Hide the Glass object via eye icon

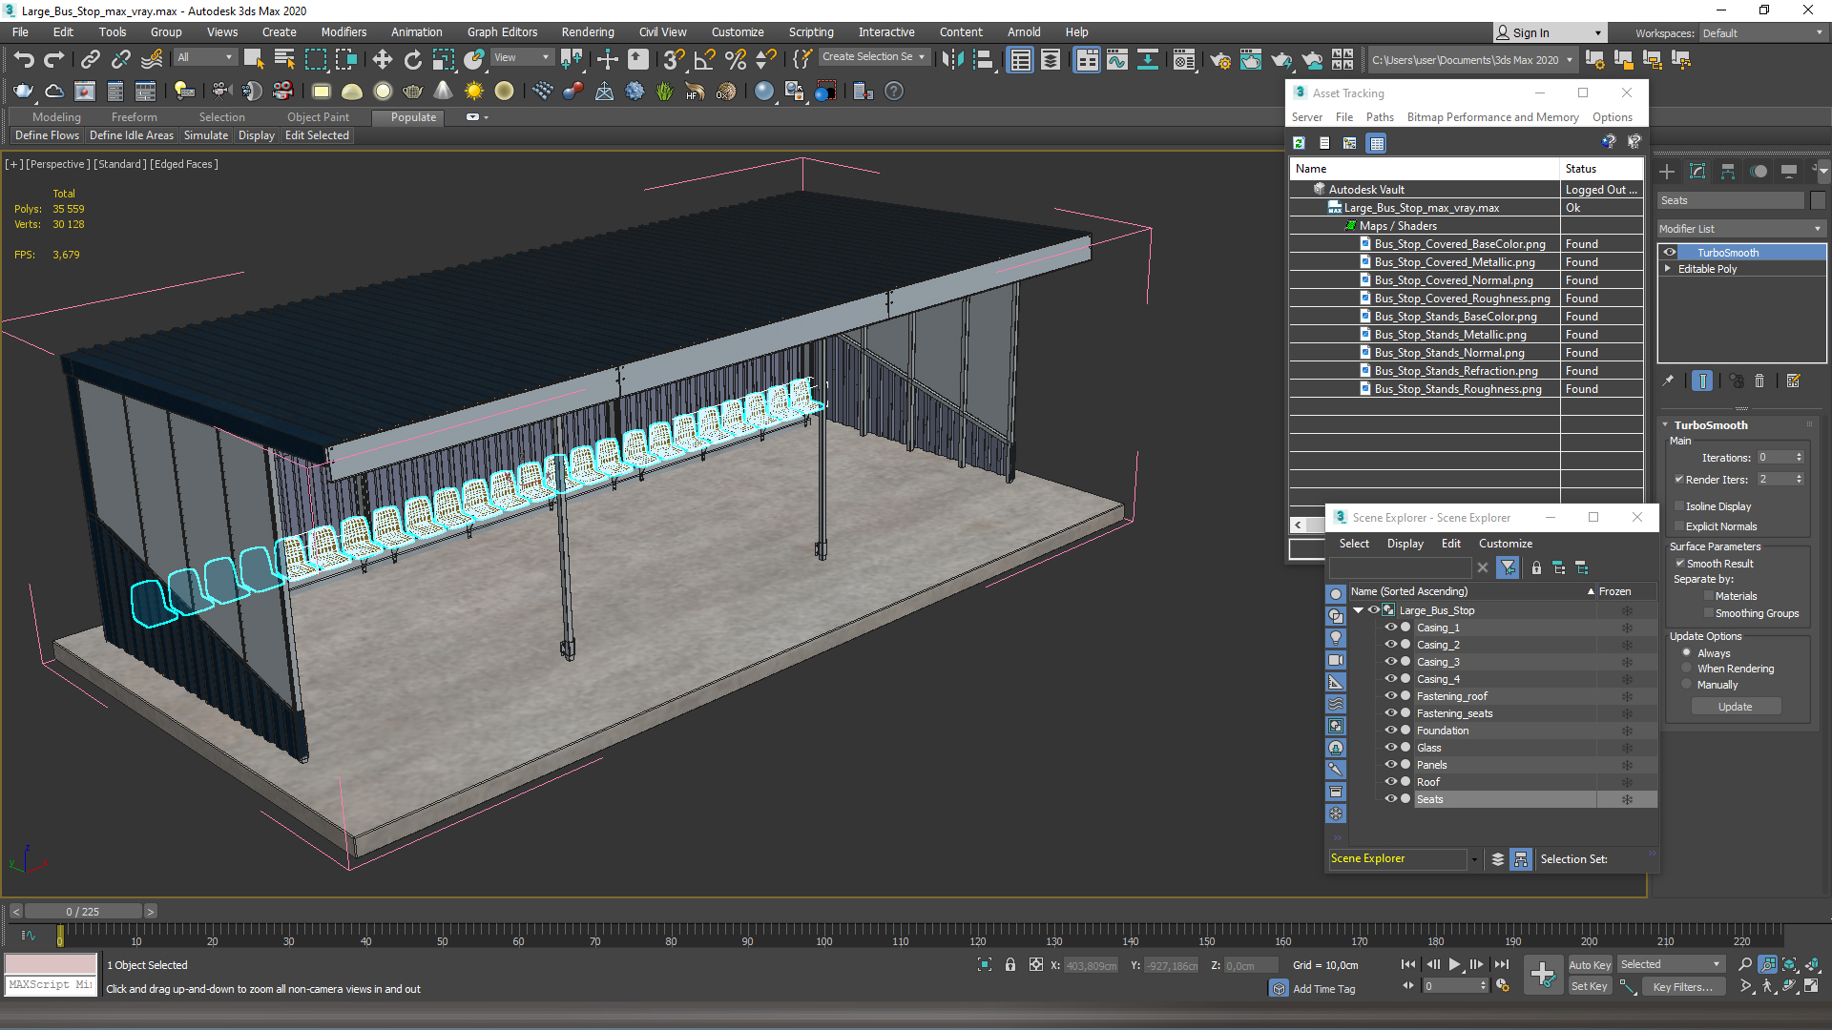1391,748
